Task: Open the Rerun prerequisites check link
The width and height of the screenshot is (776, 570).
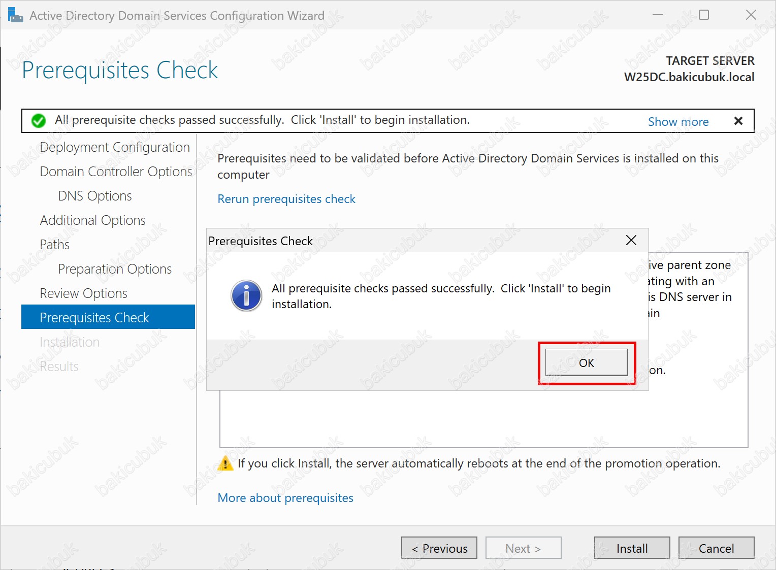Action: [286, 199]
